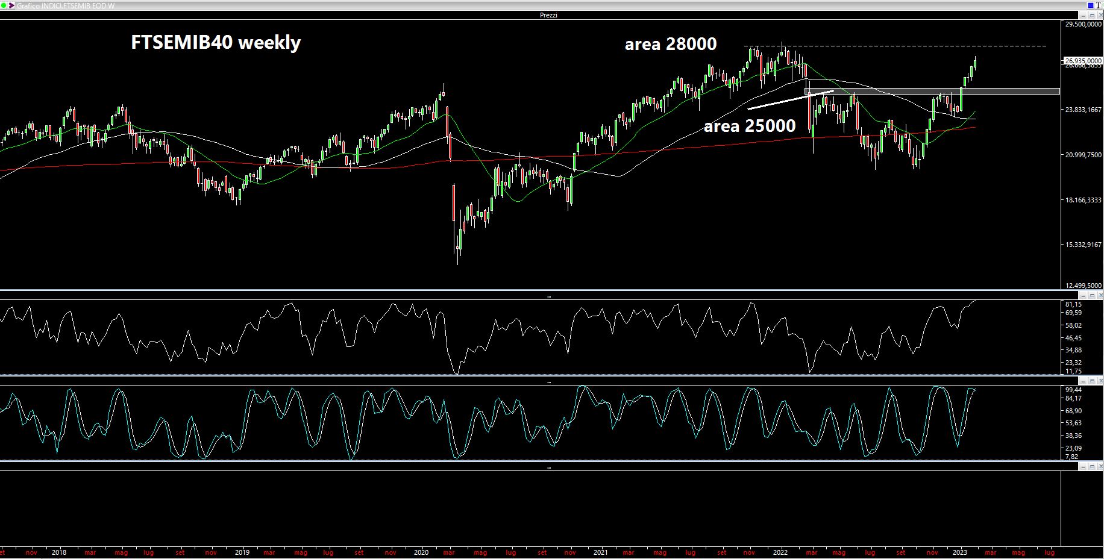Click the 7,82 stochastic scale value
This screenshot has width=1104, height=559.
(x=1071, y=457)
